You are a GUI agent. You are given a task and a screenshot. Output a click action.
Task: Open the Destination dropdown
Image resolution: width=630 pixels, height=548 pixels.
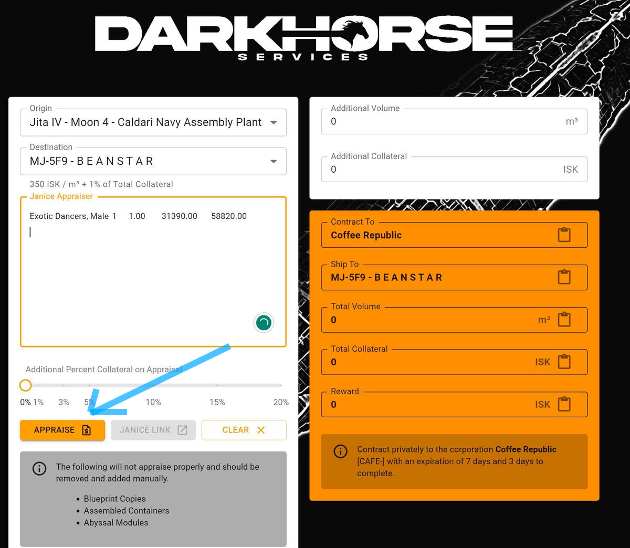point(153,161)
